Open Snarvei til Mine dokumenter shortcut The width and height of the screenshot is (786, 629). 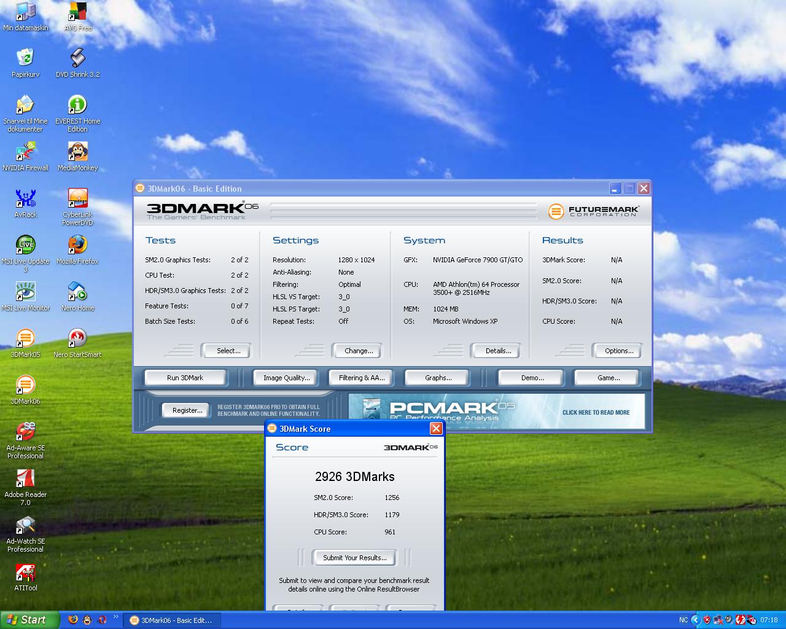tap(25, 113)
